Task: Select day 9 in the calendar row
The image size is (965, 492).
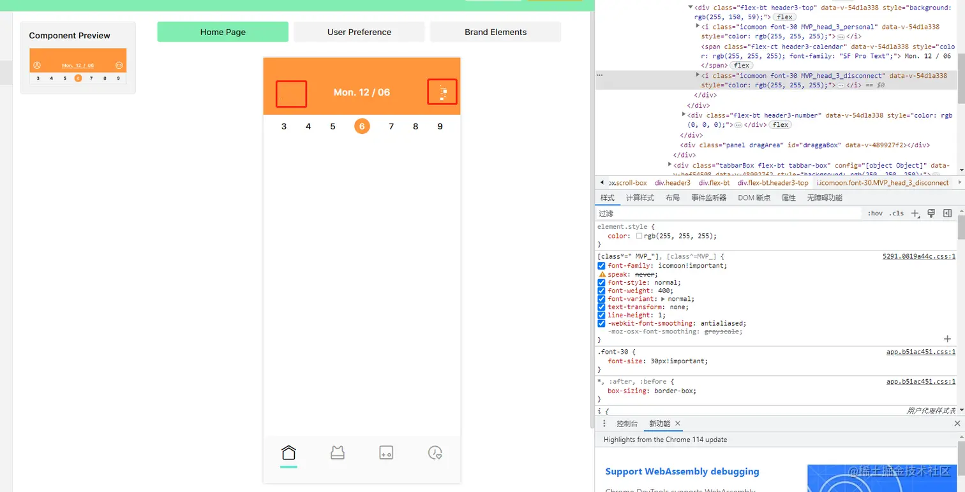Action: (x=440, y=126)
